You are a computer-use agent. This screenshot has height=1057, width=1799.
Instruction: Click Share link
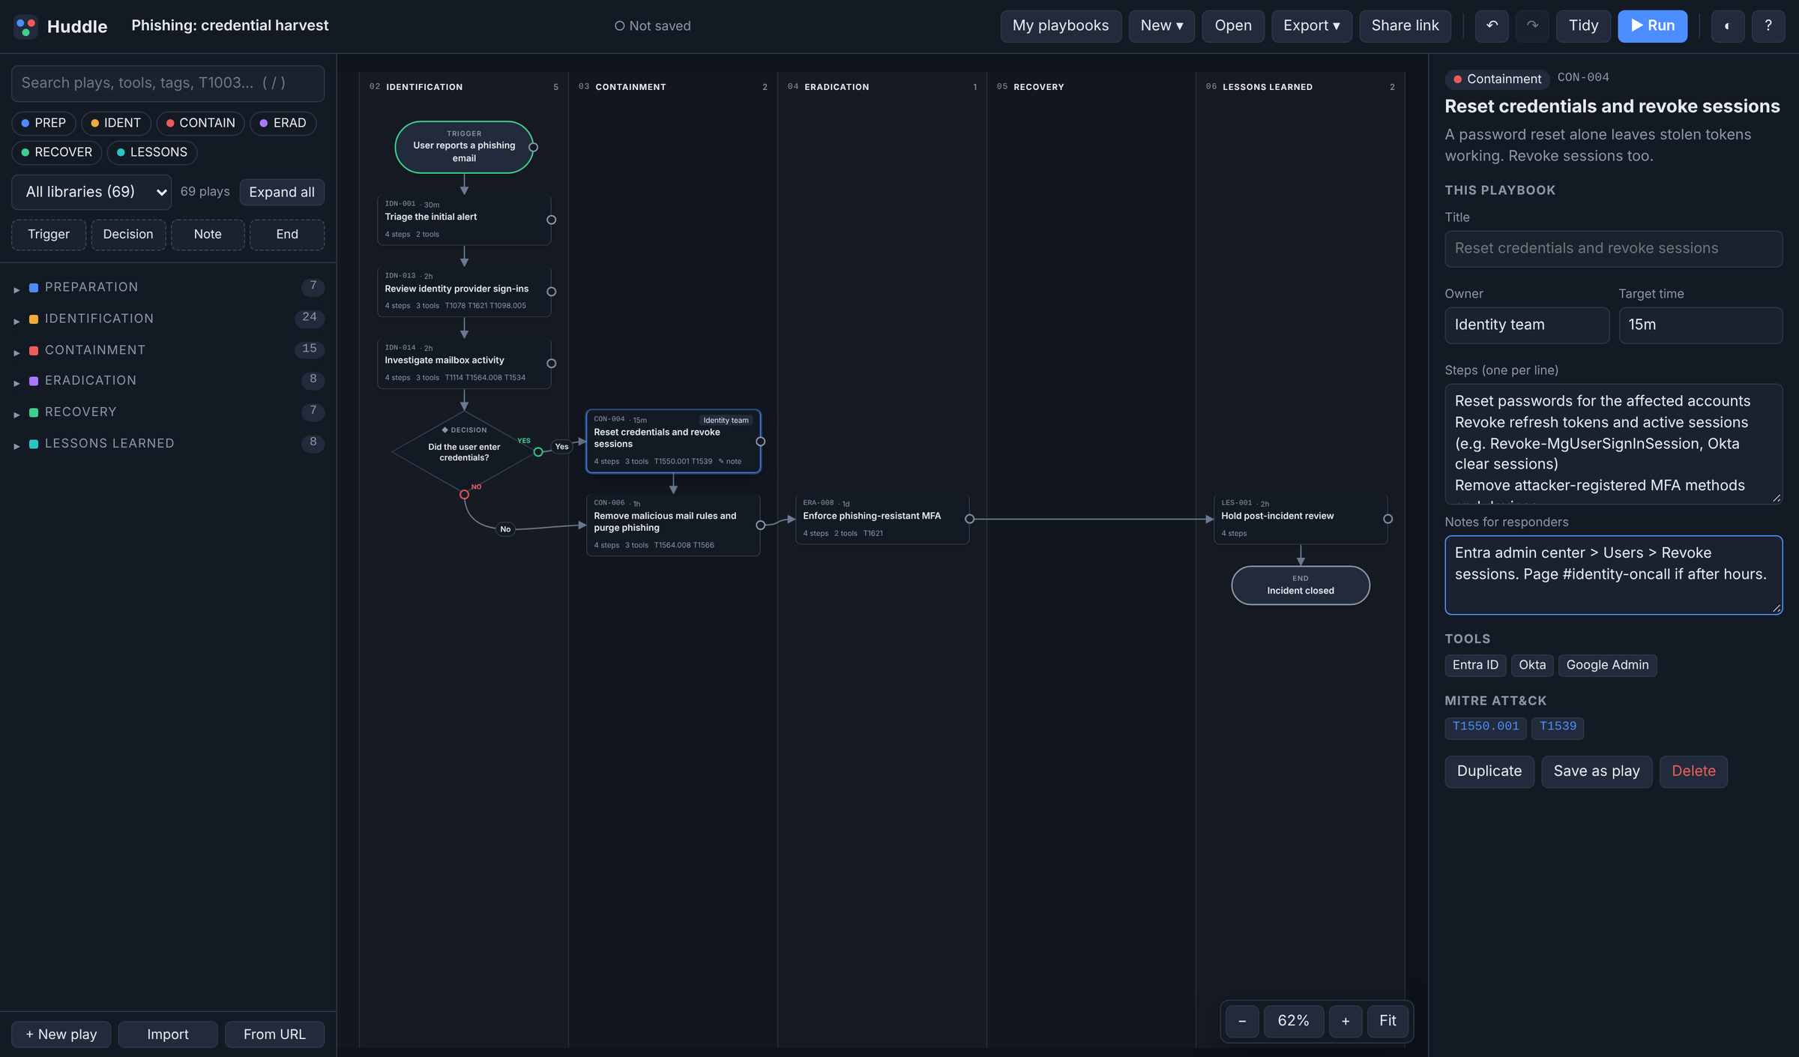click(x=1405, y=26)
